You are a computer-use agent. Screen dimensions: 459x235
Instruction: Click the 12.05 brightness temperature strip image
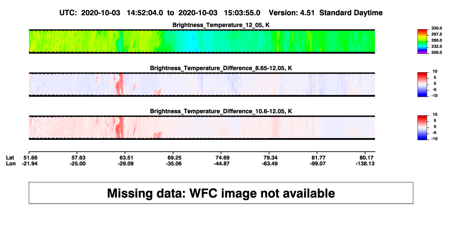pyautogui.click(x=202, y=42)
